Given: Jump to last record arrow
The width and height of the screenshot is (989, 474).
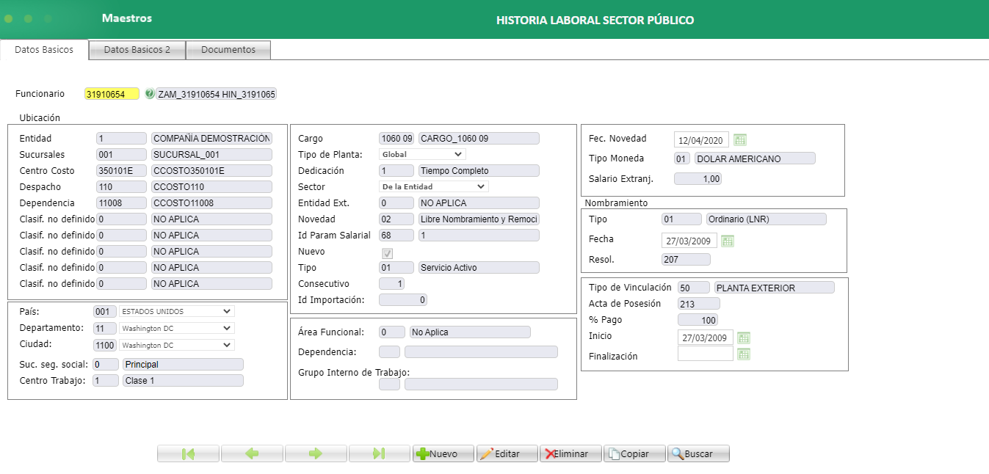Looking at the screenshot, I should pos(379,453).
